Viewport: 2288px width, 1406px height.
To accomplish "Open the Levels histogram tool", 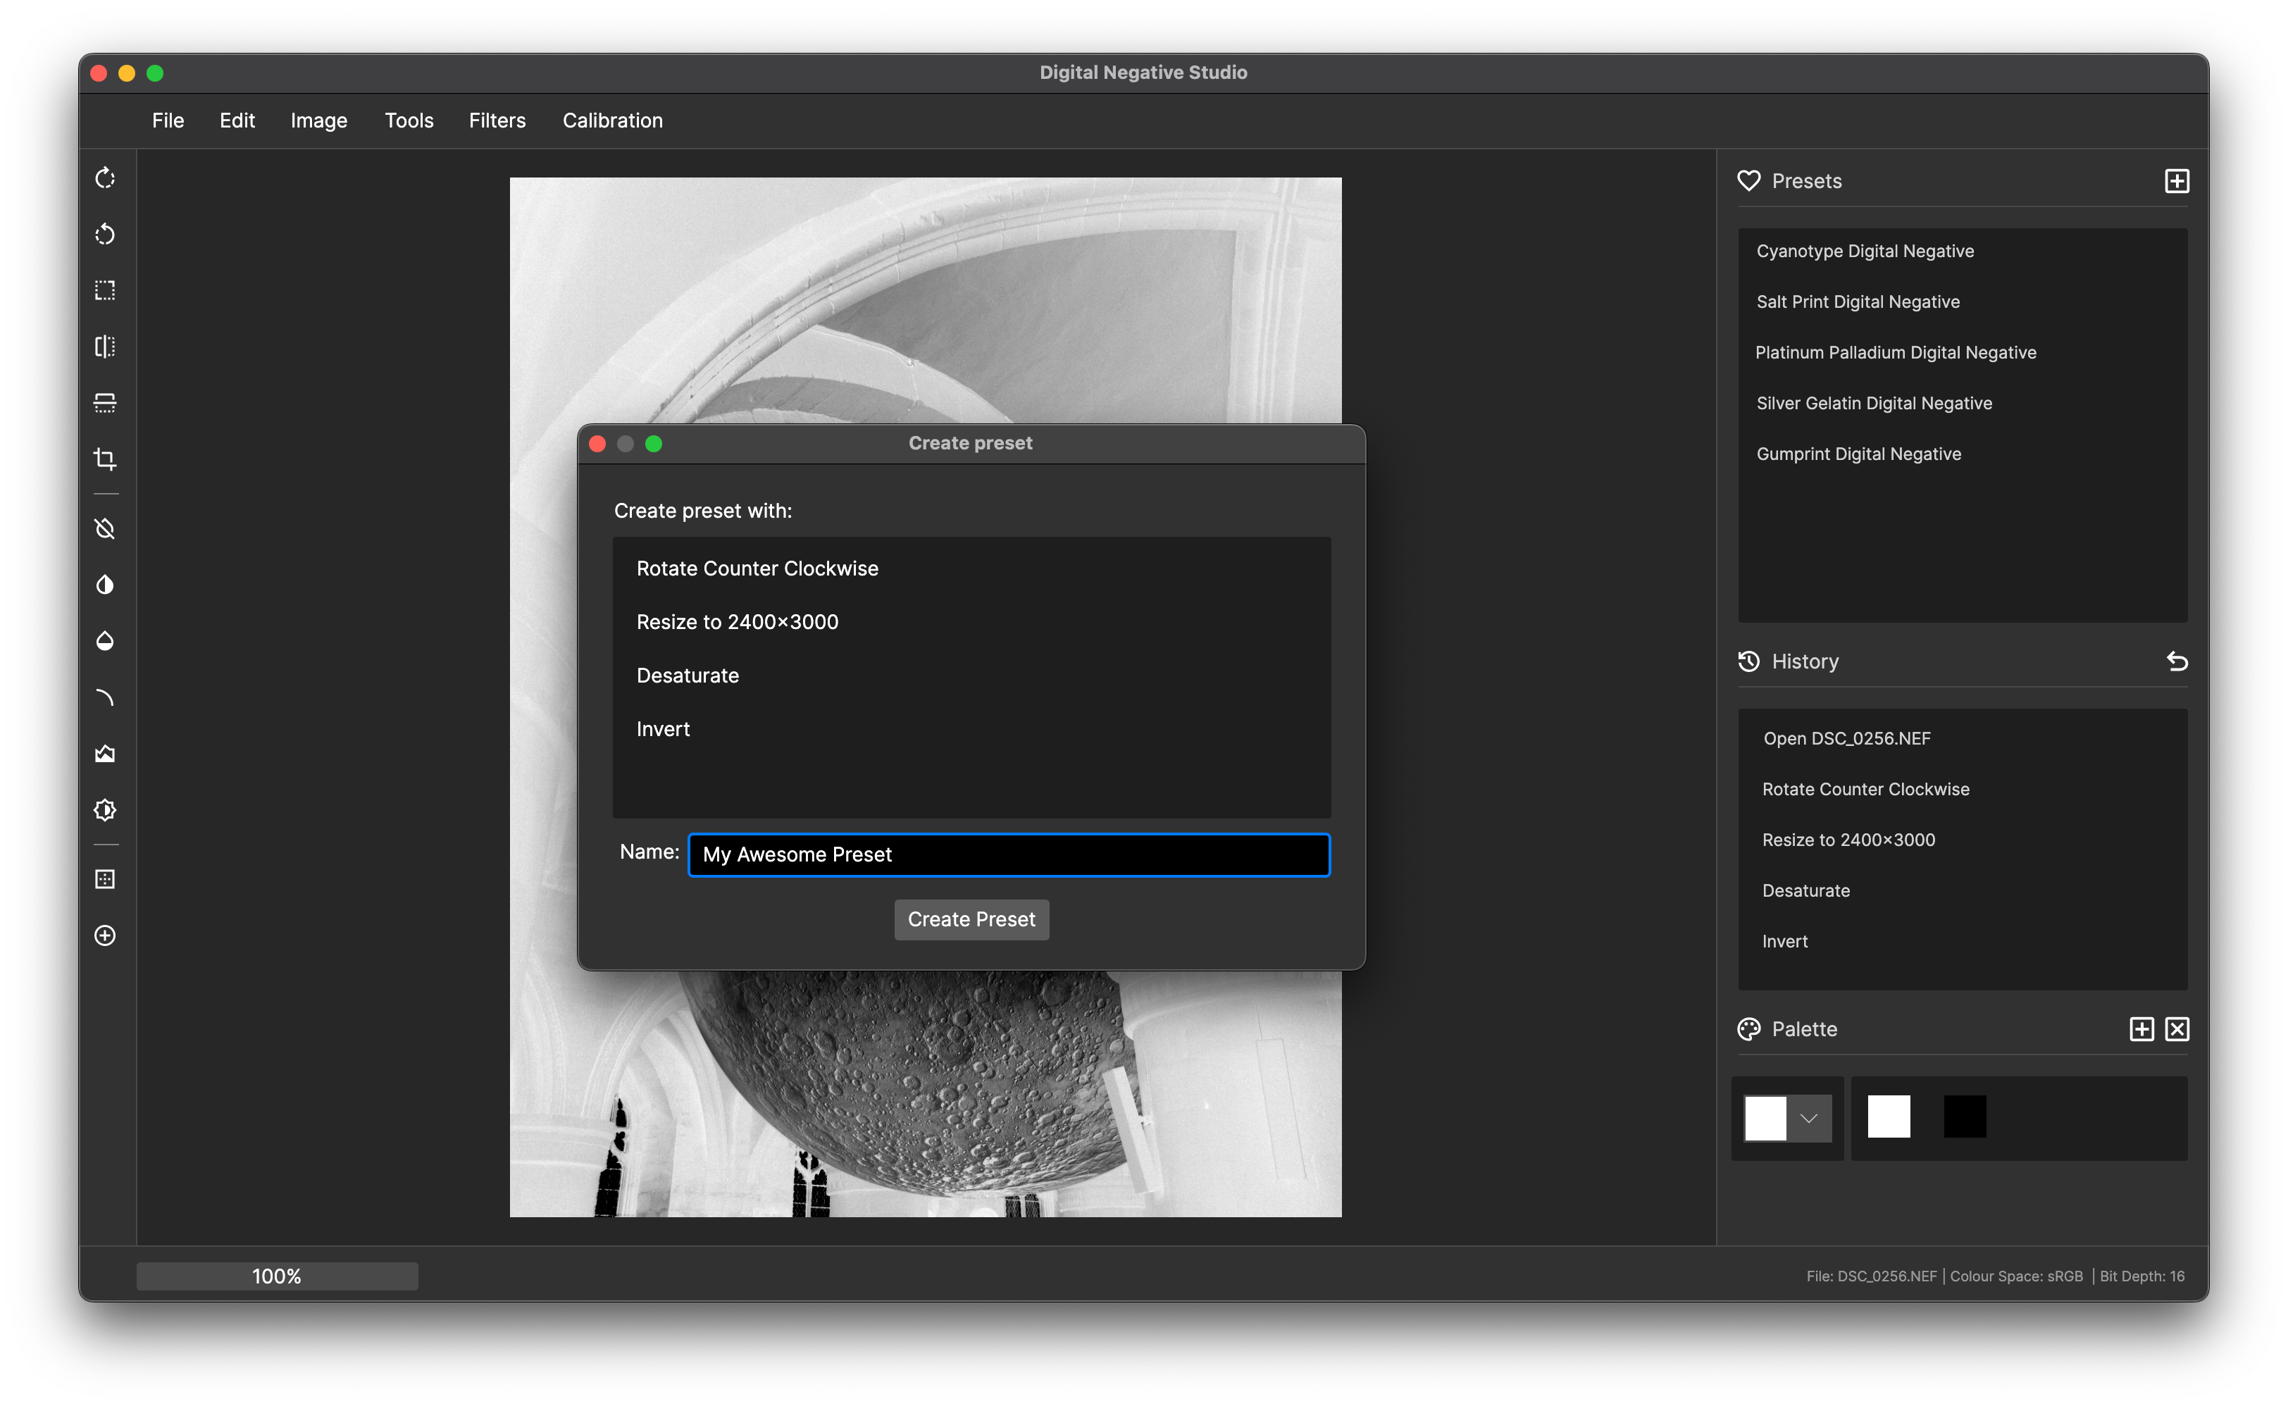I will [104, 753].
